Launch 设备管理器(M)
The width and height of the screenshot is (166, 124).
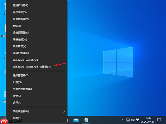[x=36, y=33]
